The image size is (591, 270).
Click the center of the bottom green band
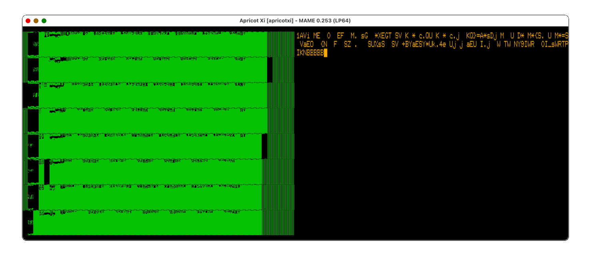148,225
